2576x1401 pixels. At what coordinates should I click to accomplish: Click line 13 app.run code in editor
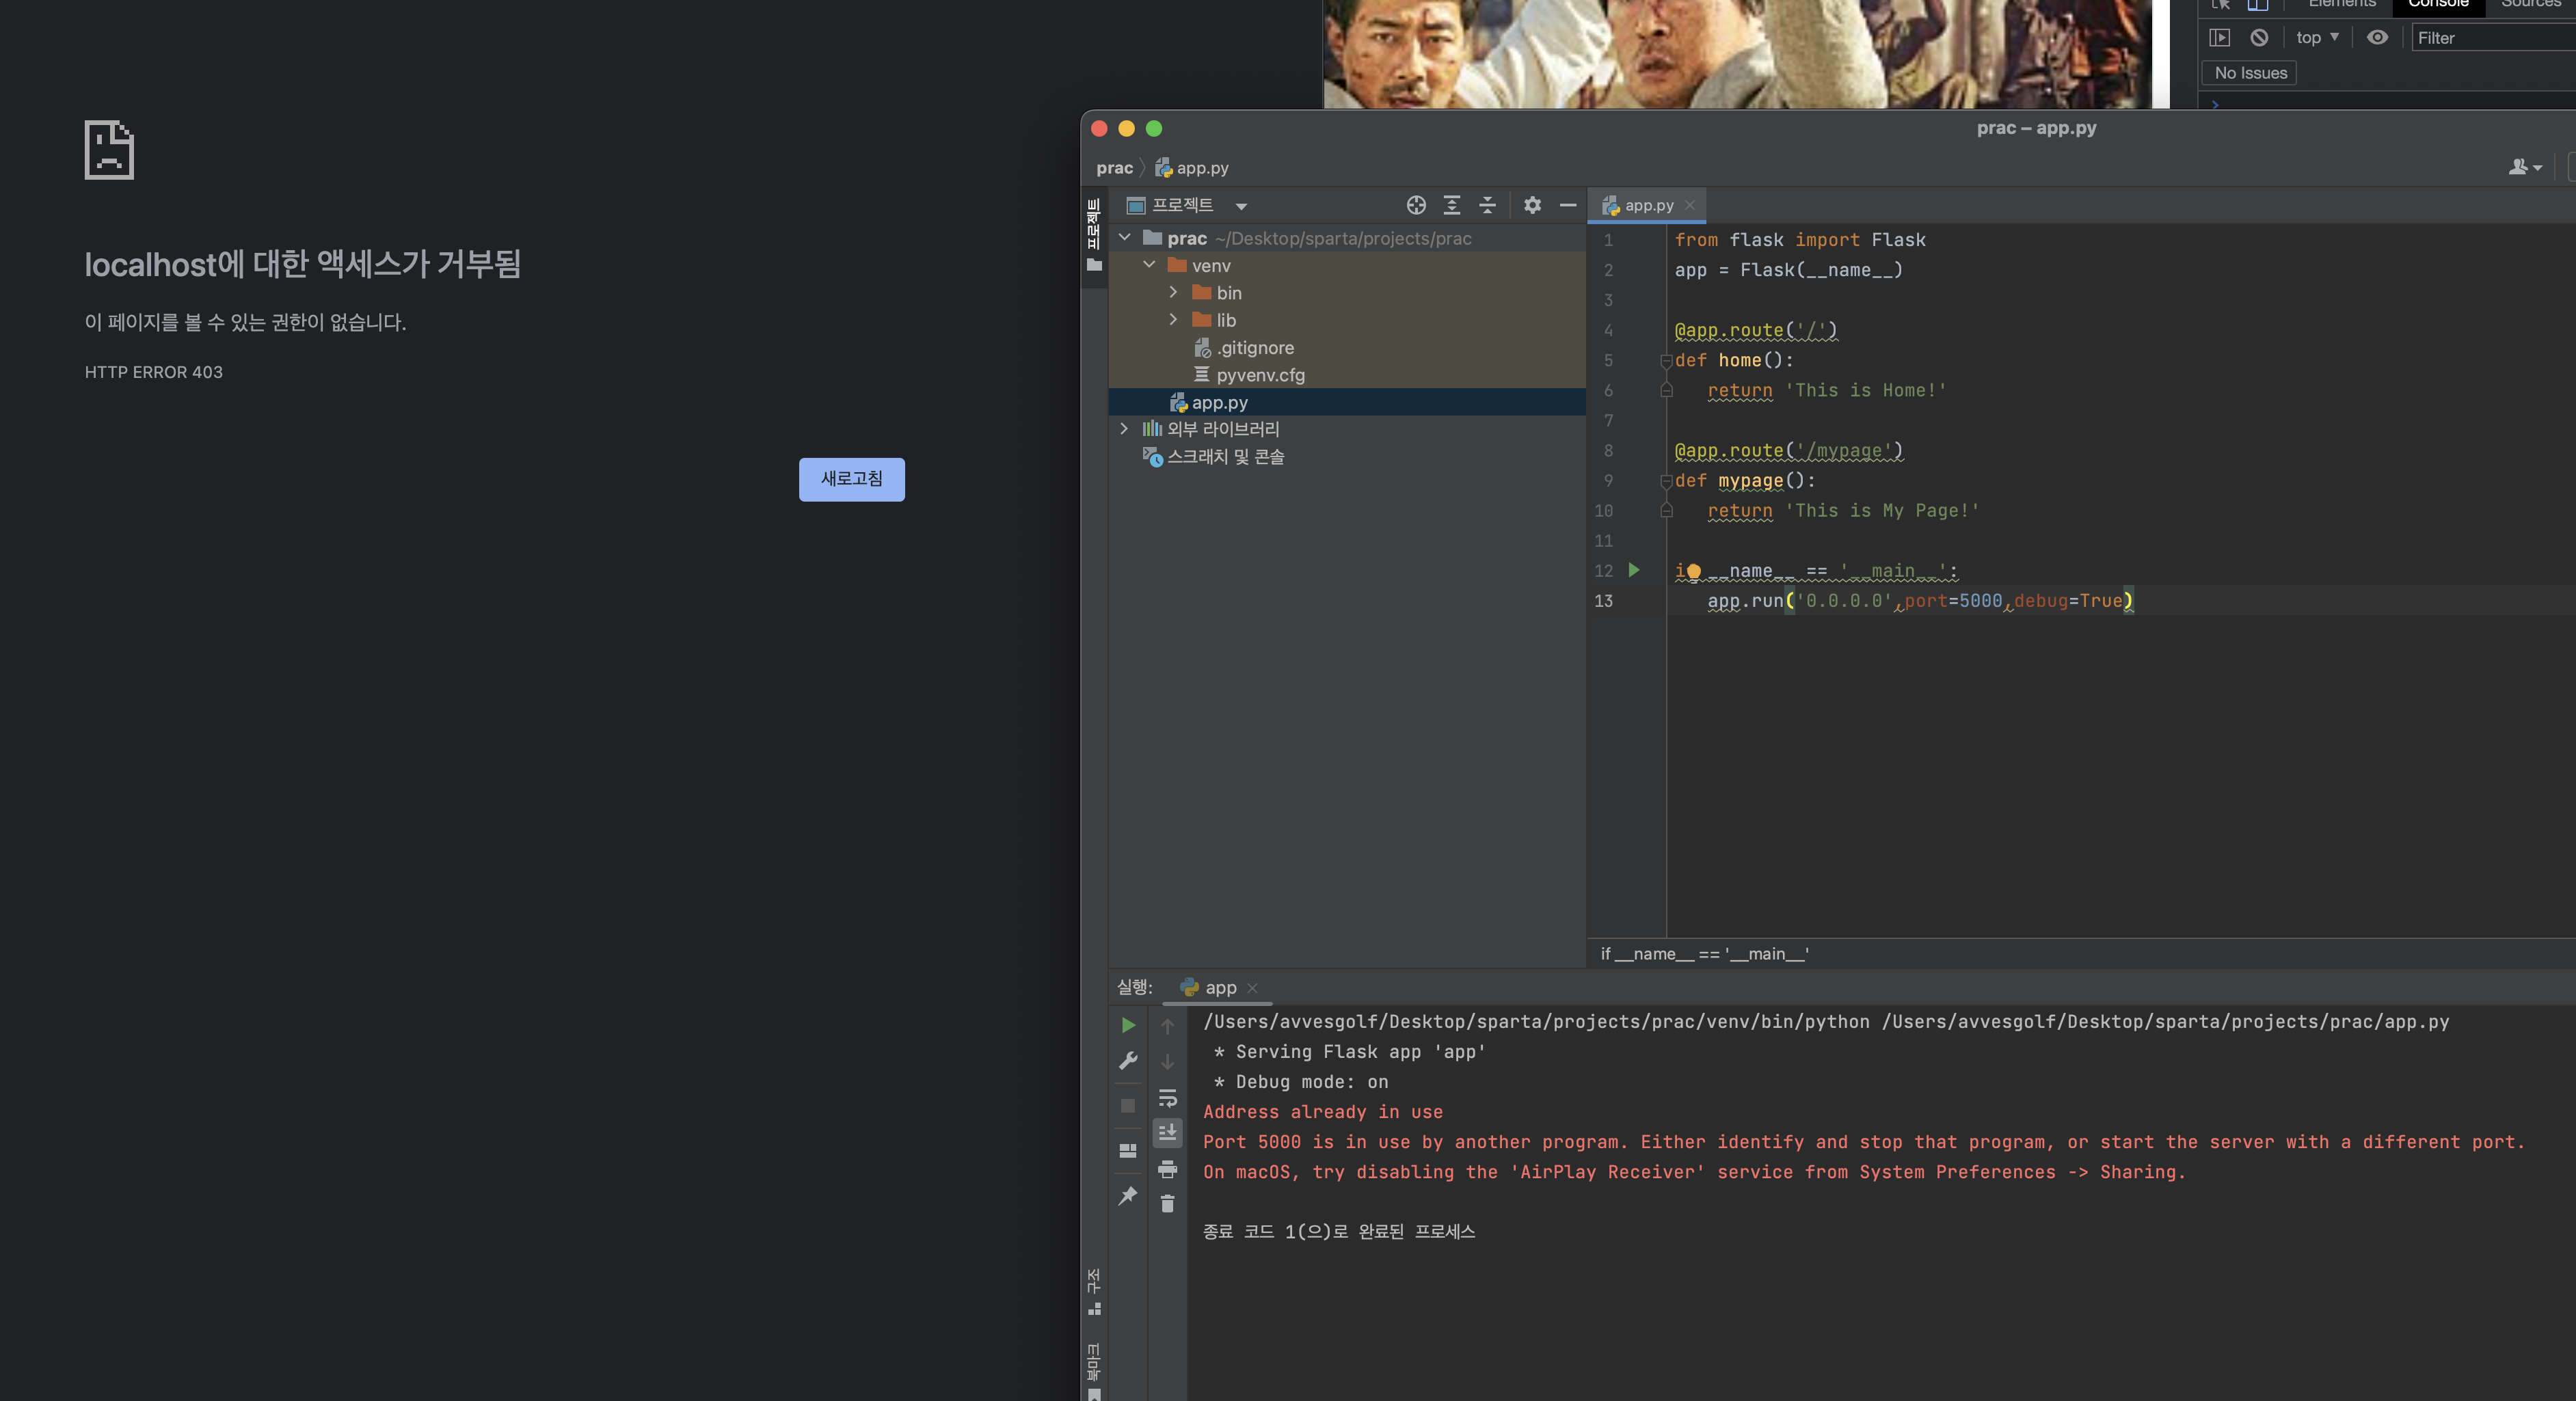tap(1920, 601)
